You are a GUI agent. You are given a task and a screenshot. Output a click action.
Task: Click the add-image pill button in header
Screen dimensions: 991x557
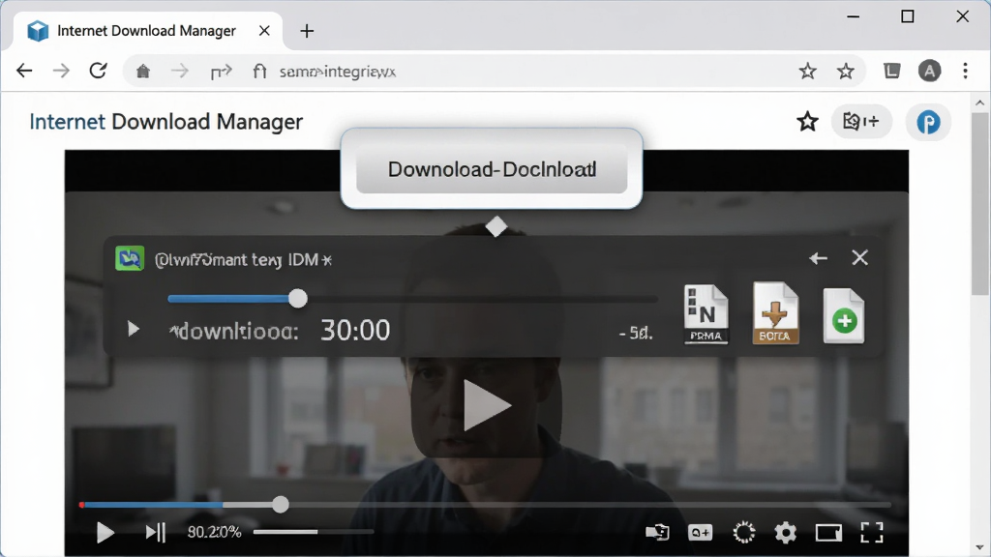click(861, 121)
